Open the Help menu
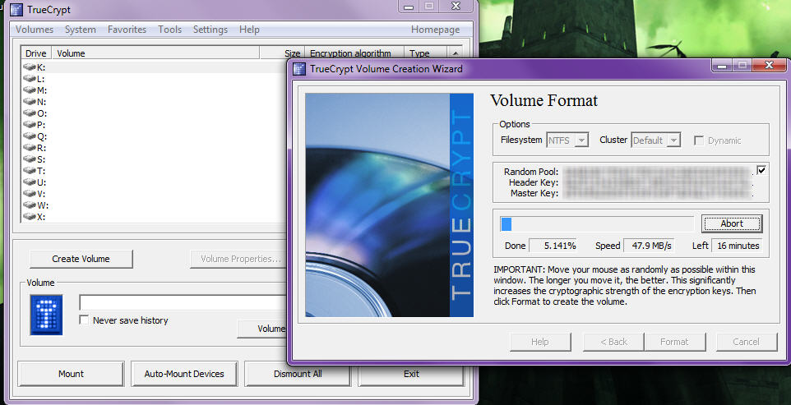Viewport: 791px width, 405px height. coord(249,30)
